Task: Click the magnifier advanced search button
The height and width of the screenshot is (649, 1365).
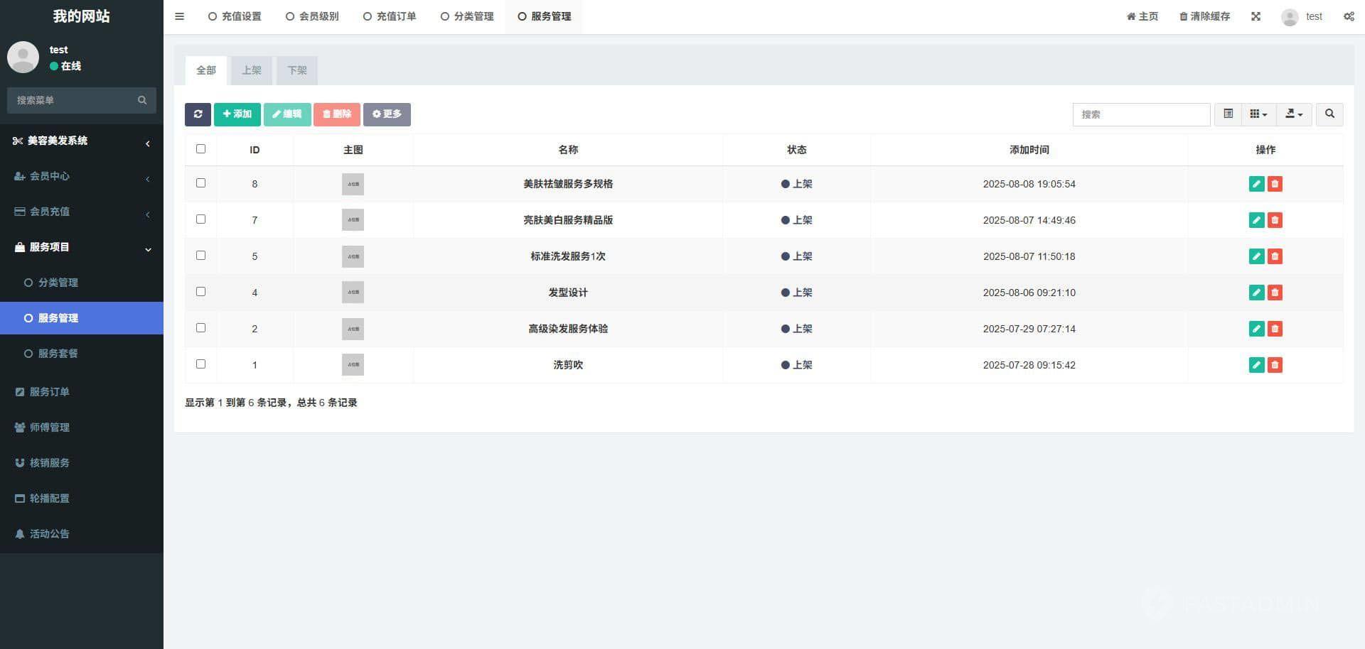Action: click(1329, 114)
